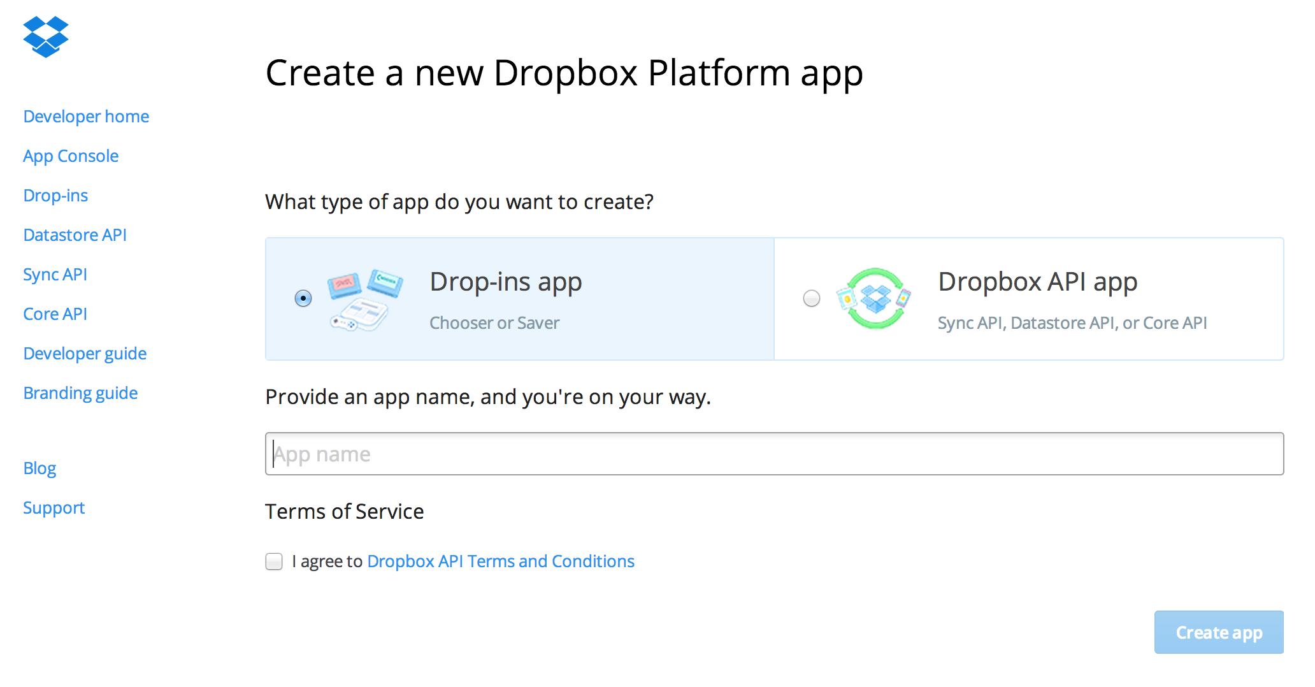Focus the App name input field
This screenshot has height=687, width=1315.
click(x=774, y=454)
